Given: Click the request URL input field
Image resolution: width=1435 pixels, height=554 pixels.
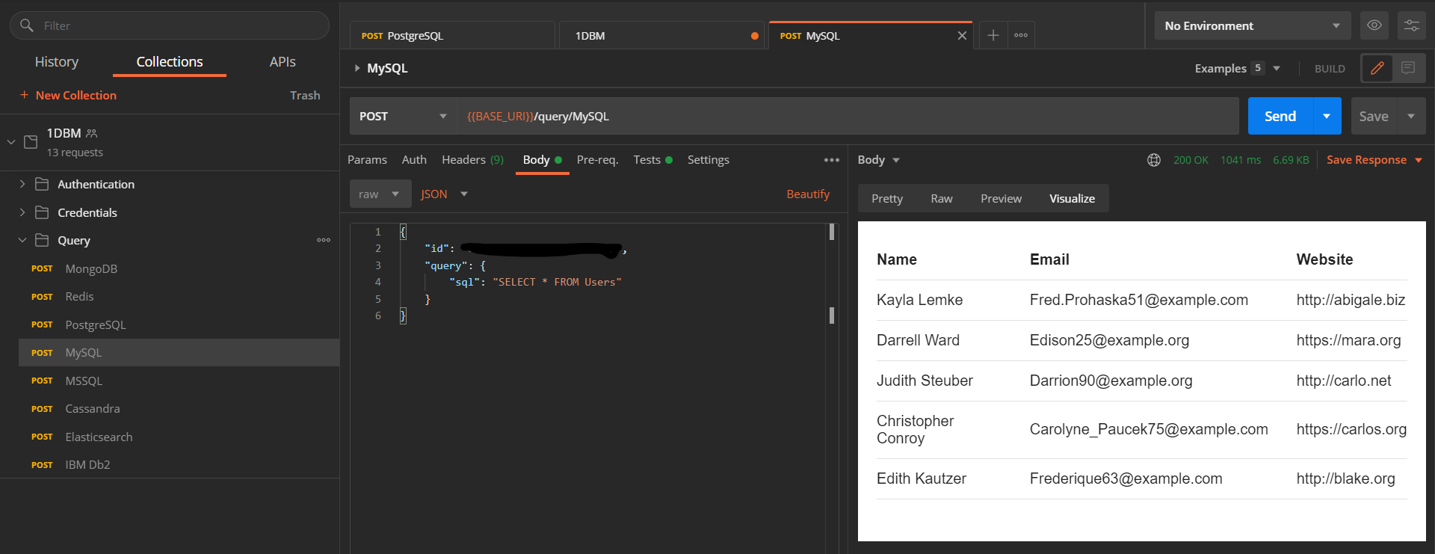Looking at the screenshot, I should pyautogui.click(x=848, y=116).
